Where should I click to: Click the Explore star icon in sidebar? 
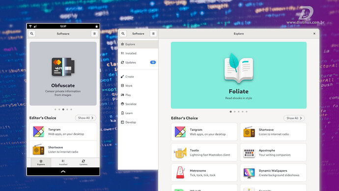(x=122, y=44)
